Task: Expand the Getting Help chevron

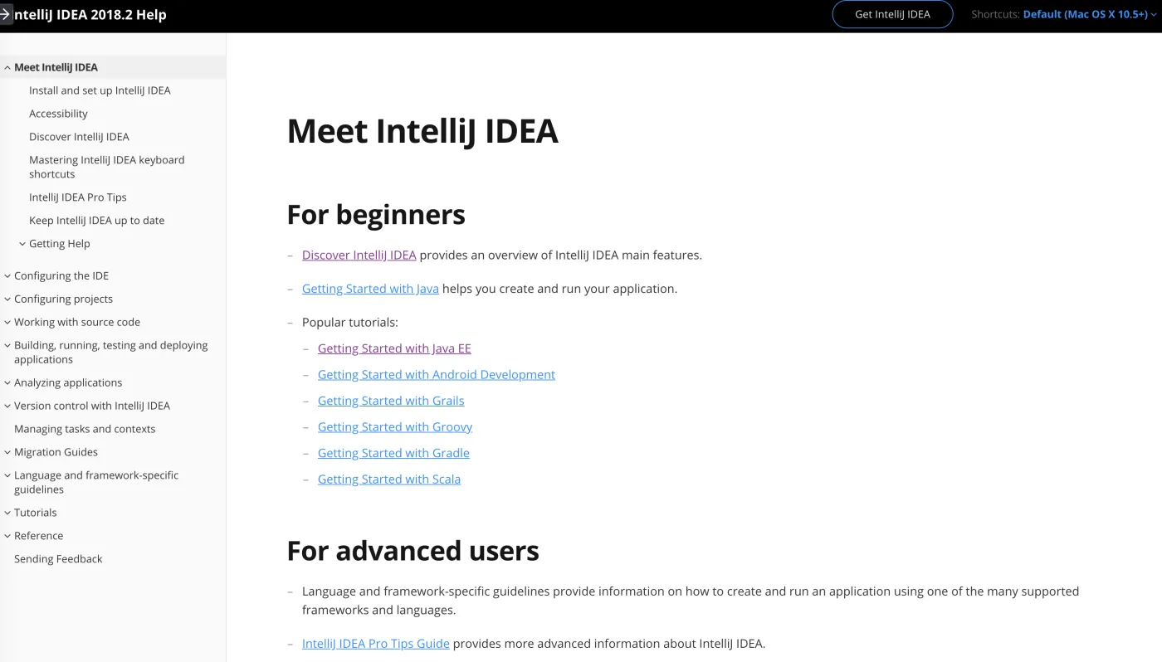Action: point(22,244)
